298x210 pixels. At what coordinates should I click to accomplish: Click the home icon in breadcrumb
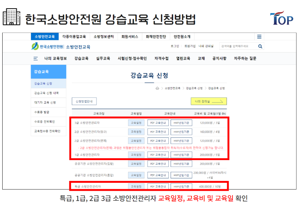157,88
